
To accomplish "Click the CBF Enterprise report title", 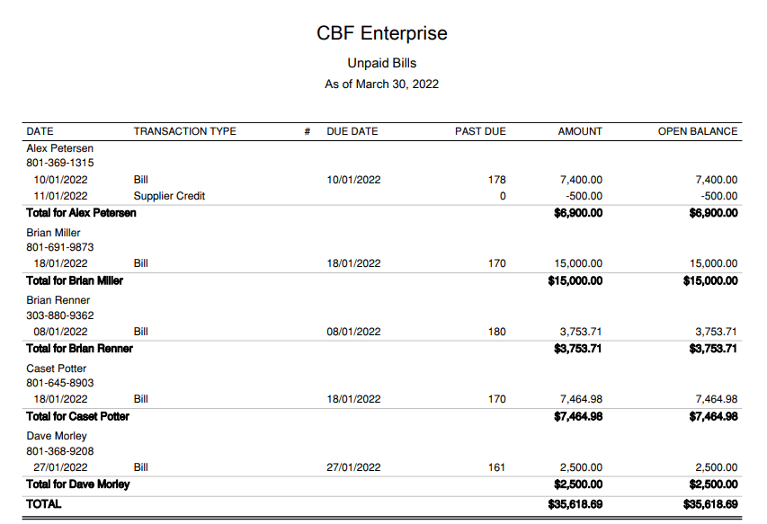I will [x=382, y=33].
